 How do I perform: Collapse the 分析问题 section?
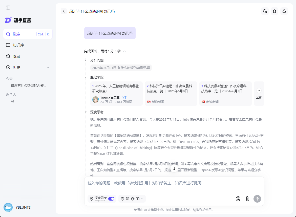click(86, 60)
